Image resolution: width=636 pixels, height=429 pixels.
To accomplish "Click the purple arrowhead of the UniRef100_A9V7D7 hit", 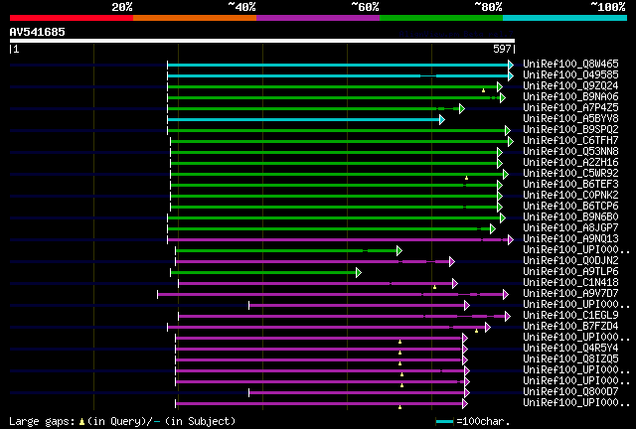I will [506, 294].
